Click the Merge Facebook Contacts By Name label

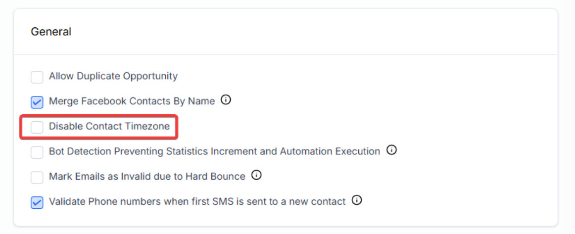(x=132, y=101)
